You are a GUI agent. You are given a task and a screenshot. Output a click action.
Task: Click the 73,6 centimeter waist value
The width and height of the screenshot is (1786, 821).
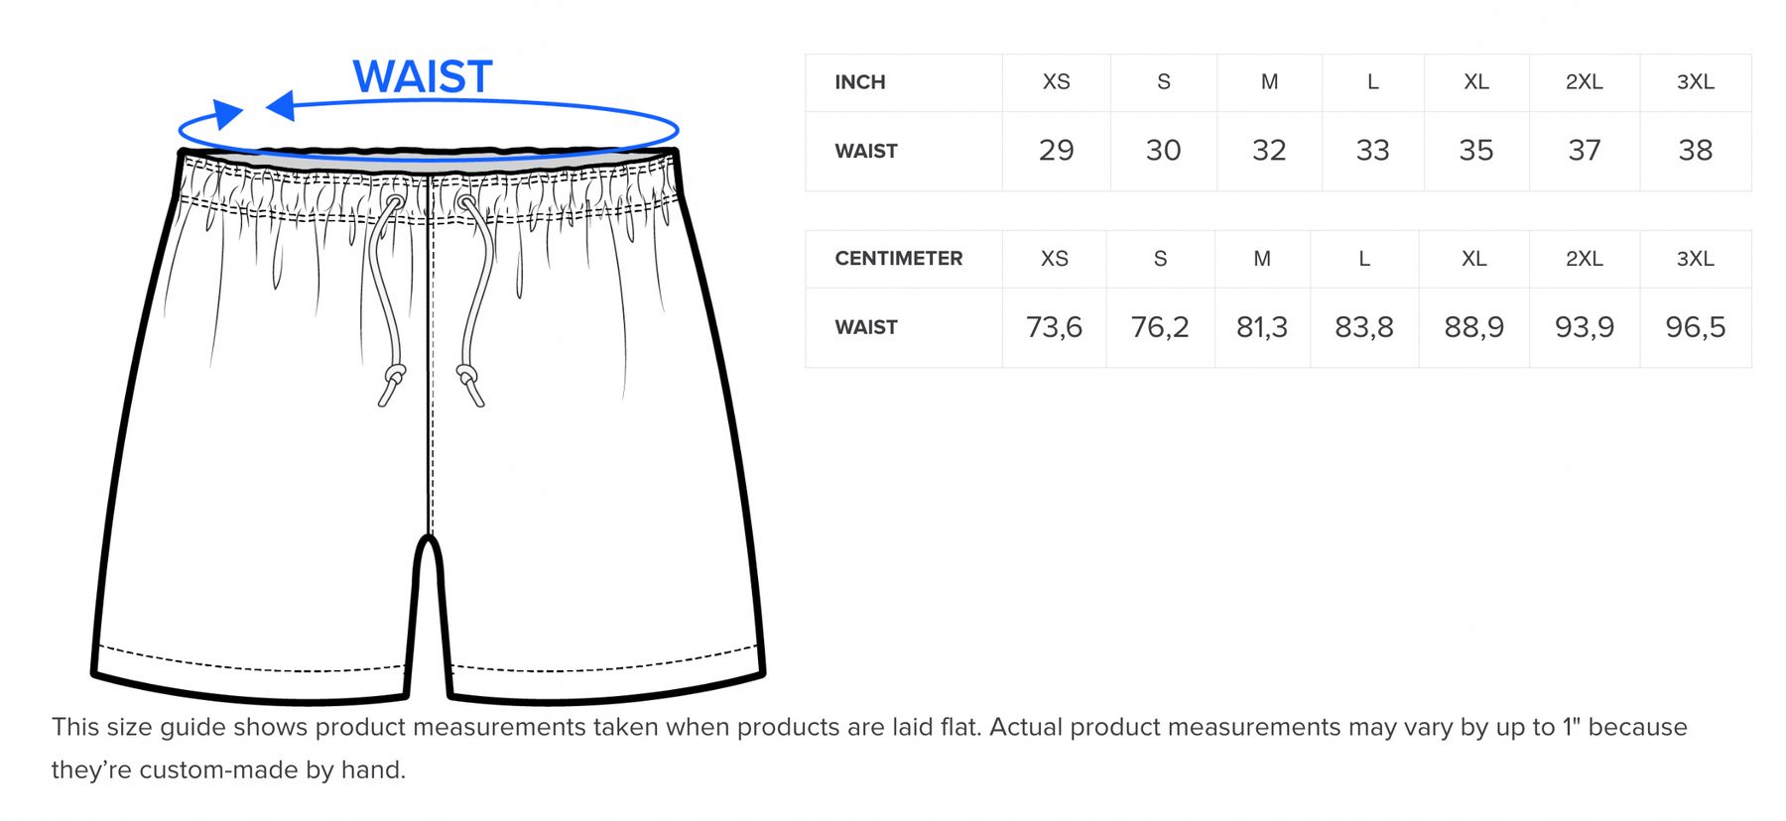[x=1054, y=327]
